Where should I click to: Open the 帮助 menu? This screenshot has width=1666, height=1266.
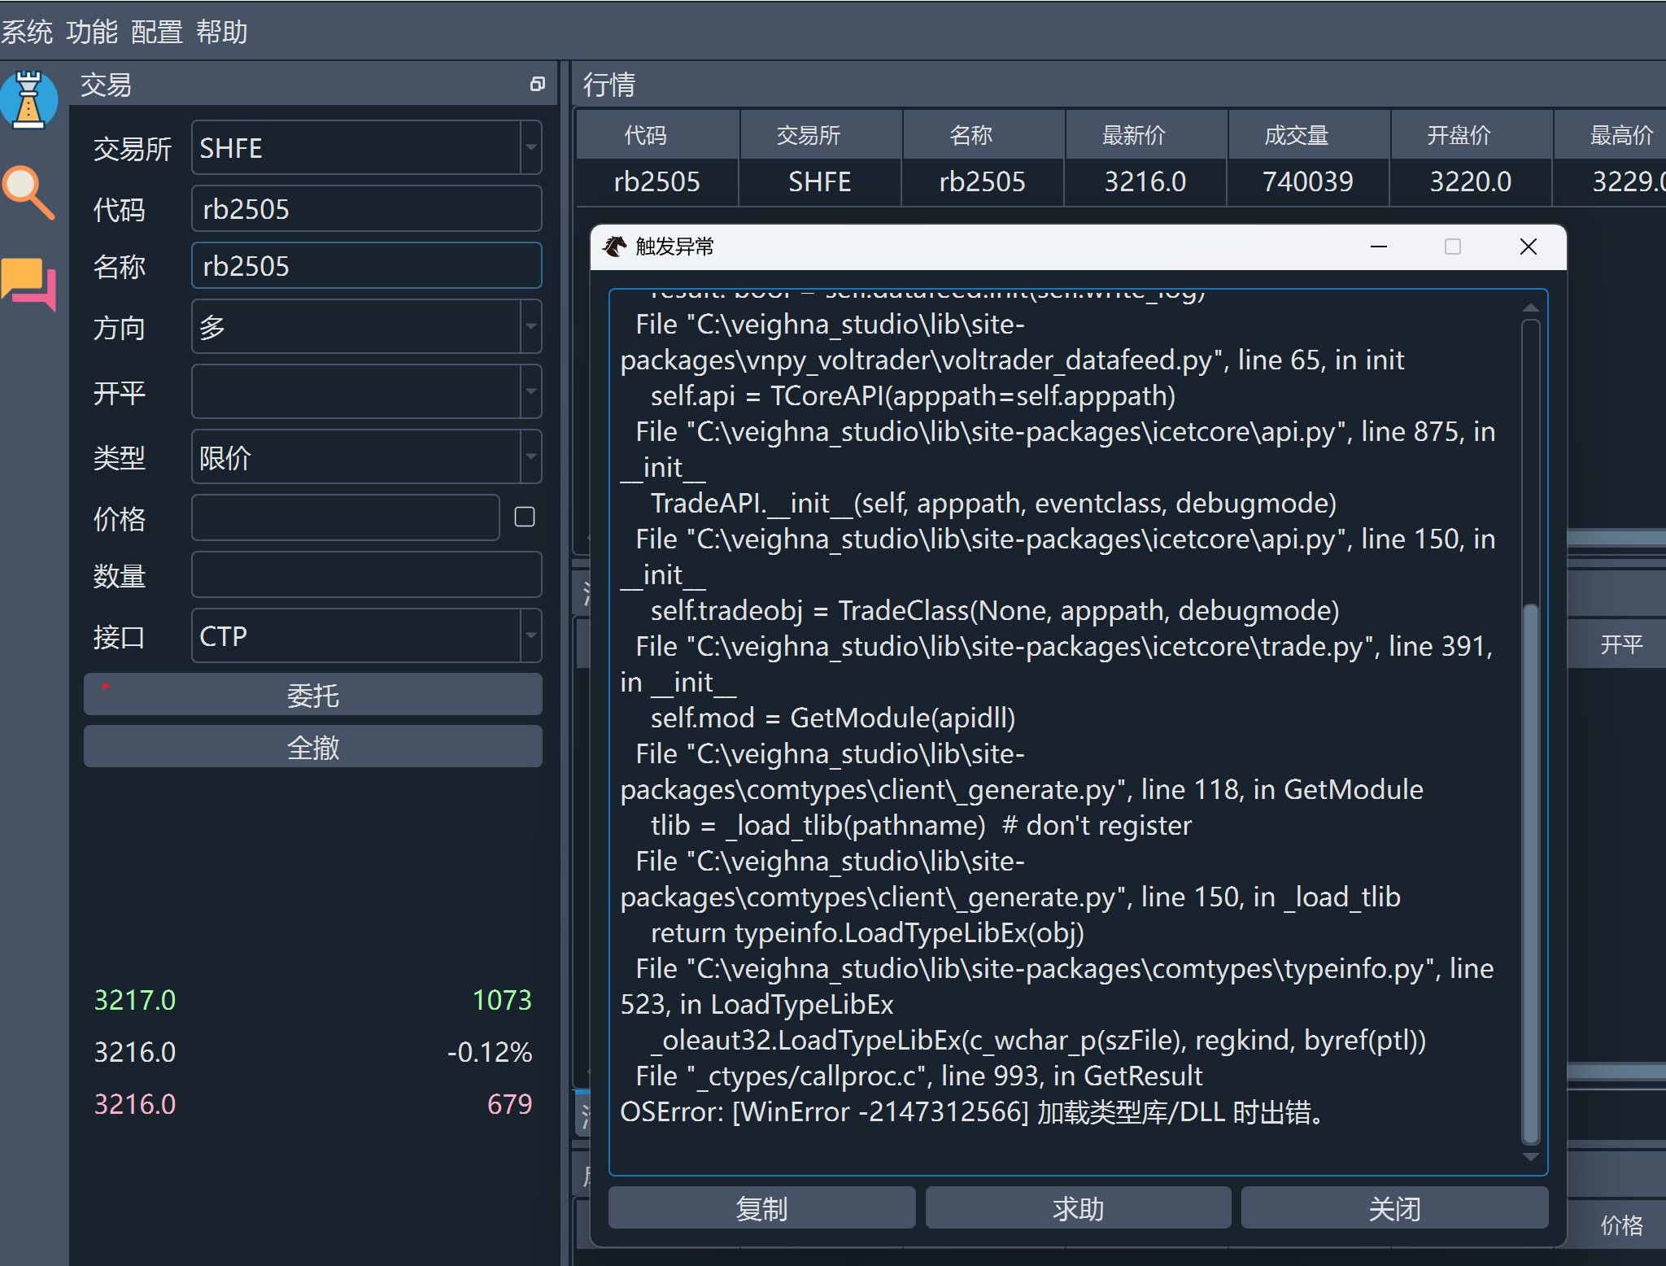pos(222,32)
